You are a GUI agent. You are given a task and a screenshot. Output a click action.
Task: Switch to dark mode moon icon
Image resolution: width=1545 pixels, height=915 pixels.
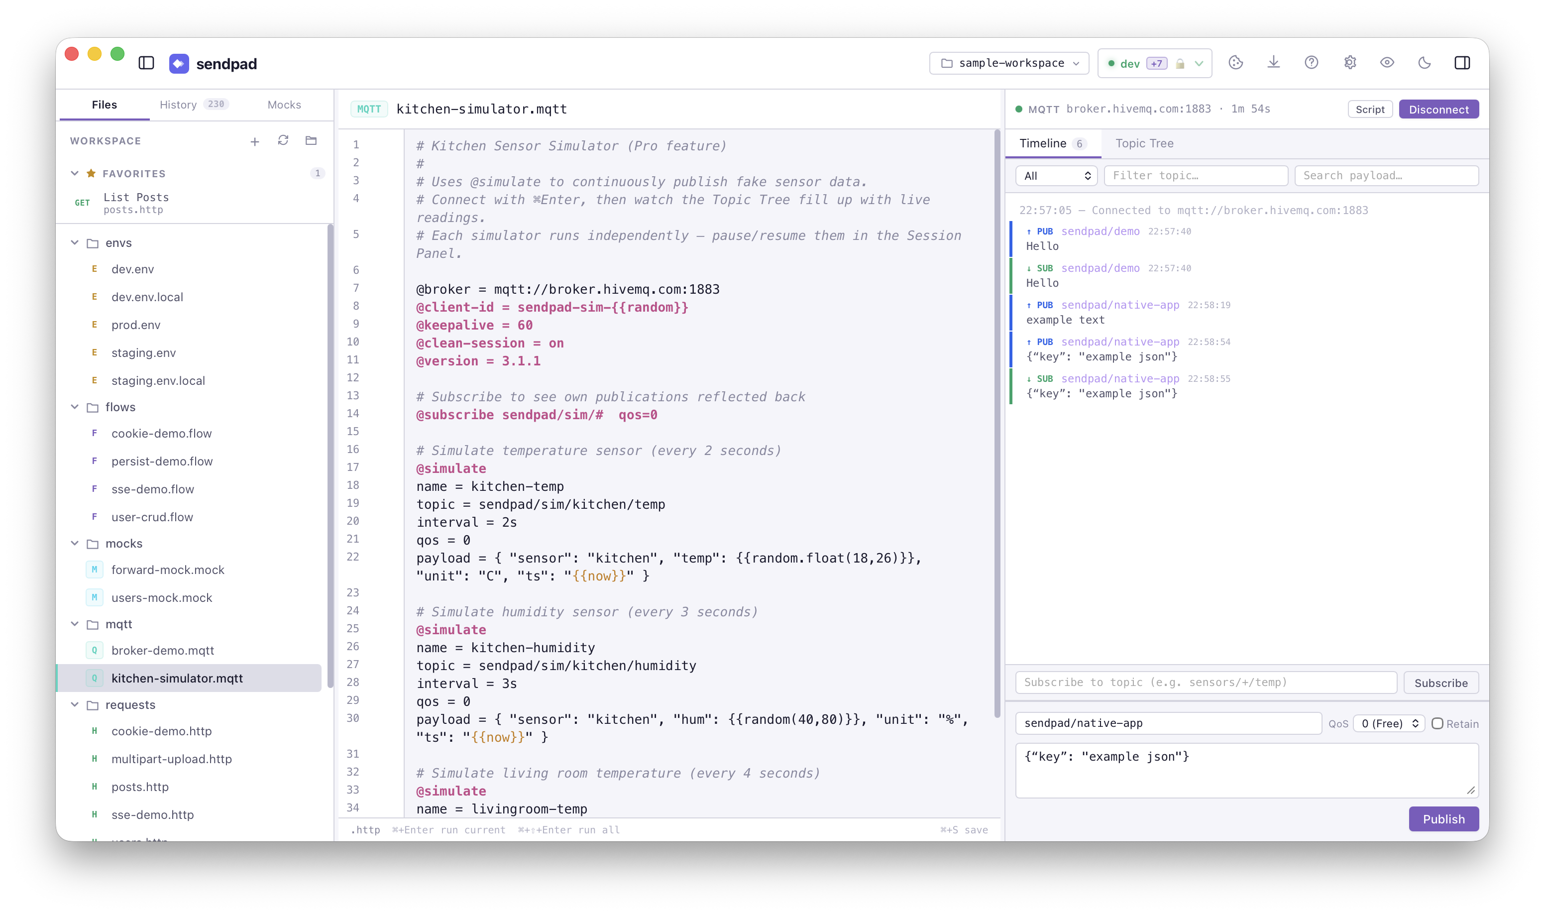pos(1425,62)
